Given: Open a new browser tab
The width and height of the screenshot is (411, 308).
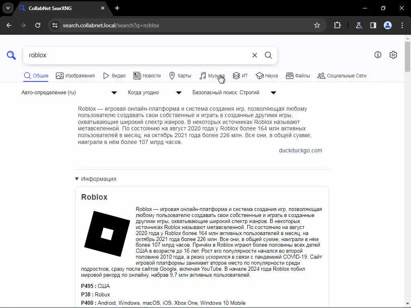Looking at the screenshot, I should (x=117, y=8).
